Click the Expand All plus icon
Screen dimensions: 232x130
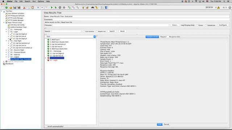(x=38, y=8)
